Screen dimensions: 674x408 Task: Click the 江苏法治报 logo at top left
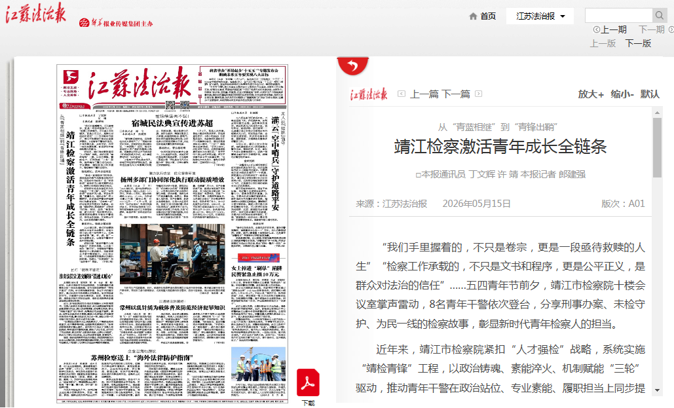click(x=36, y=13)
